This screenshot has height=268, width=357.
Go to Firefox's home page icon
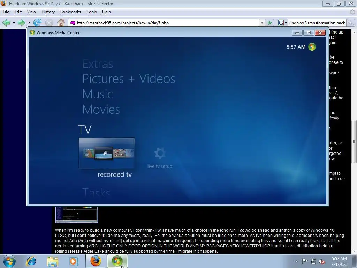click(x=61, y=23)
